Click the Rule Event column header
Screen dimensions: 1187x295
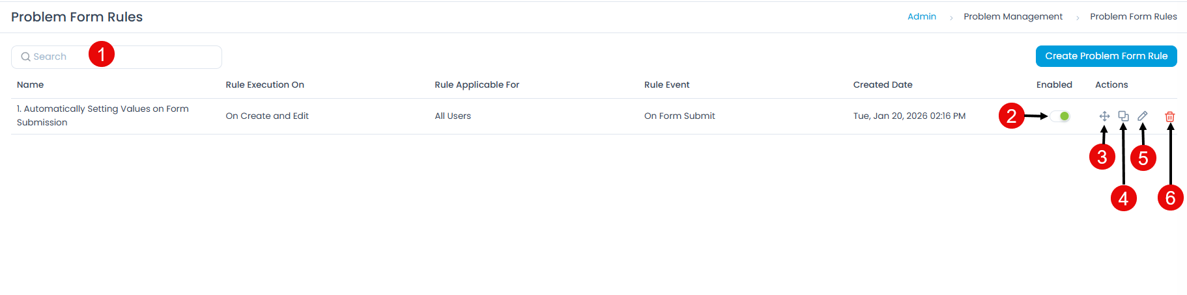tap(666, 85)
